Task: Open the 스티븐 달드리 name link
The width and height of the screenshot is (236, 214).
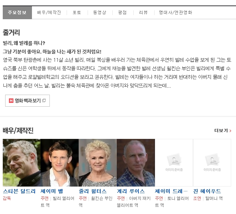Action: click(x=19, y=191)
